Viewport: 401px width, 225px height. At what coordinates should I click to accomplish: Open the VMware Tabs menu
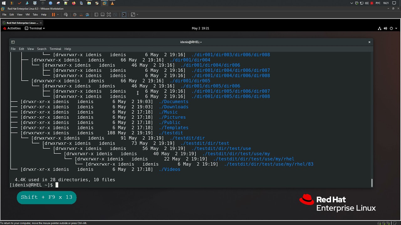pyautogui.click(x=35, y=14)
